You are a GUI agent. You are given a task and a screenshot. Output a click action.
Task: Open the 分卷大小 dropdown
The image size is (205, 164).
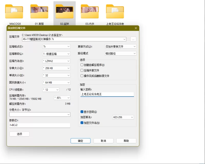pos(40,114)
